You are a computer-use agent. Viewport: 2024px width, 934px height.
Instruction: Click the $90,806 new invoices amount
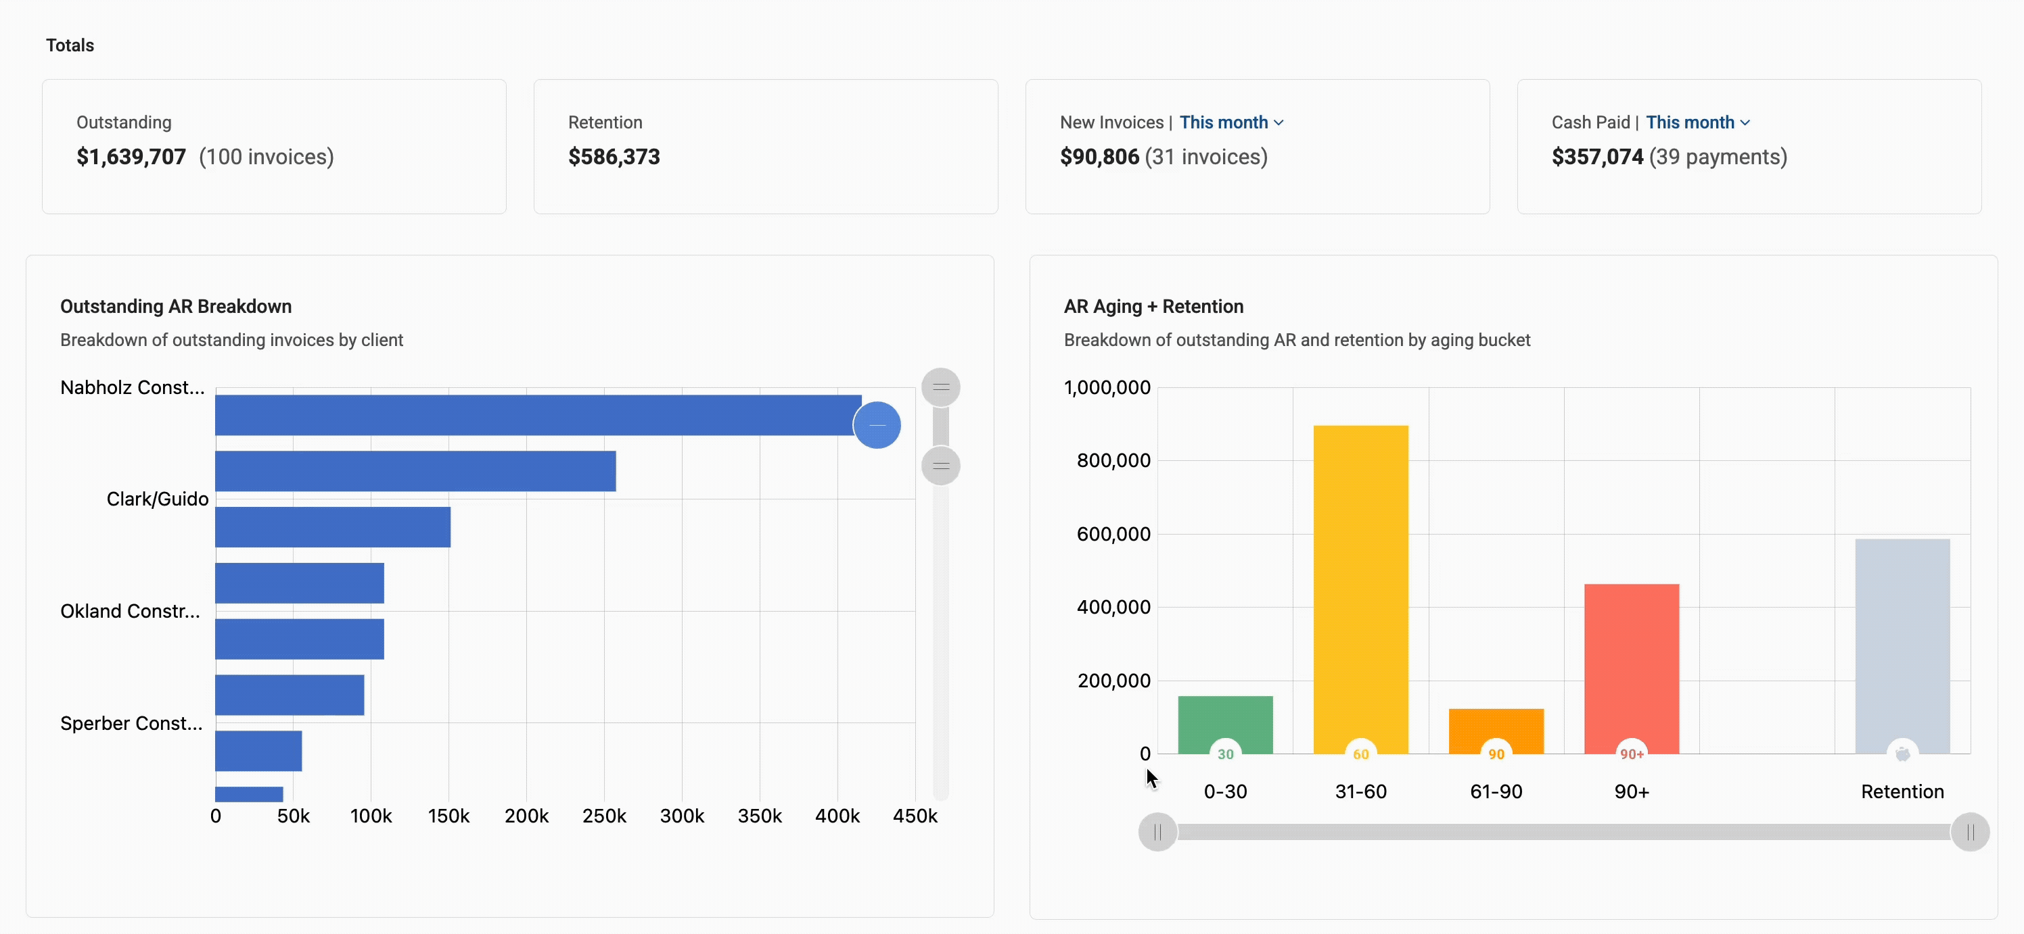(x=1099, y=157)
